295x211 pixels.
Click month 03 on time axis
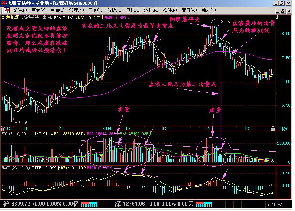pos(165,128)
